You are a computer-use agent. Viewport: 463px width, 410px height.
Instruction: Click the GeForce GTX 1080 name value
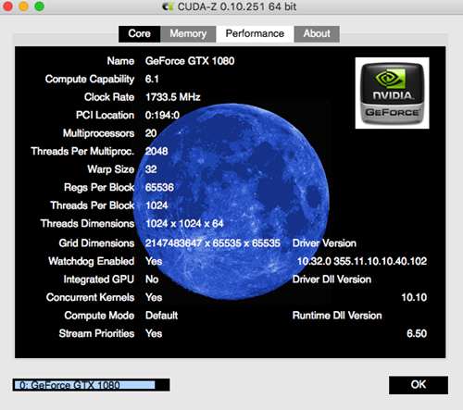[190, 61]
